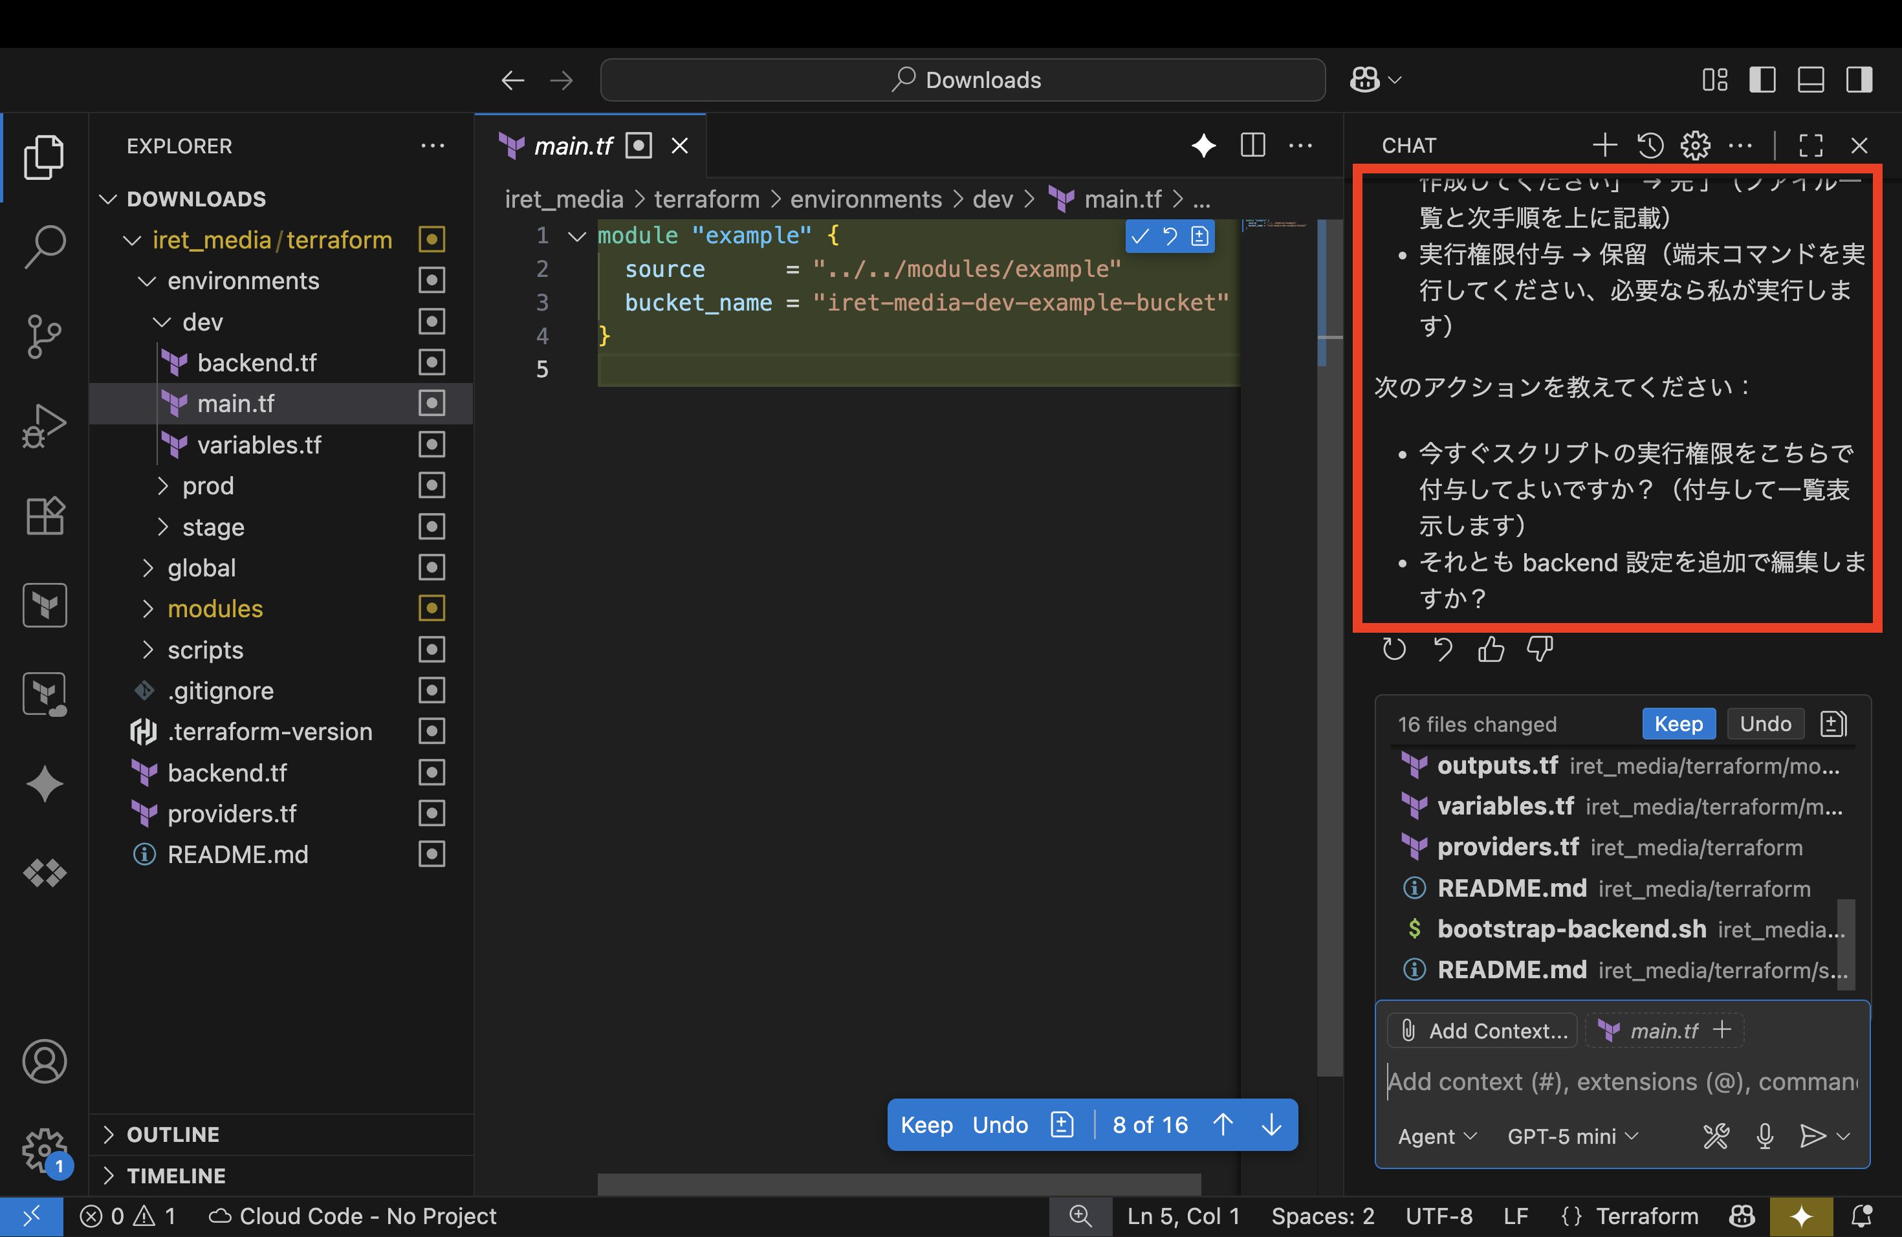Open the GPT-5 mini model picker
1902x1237 pixels.
[x=1571, y=1135]
